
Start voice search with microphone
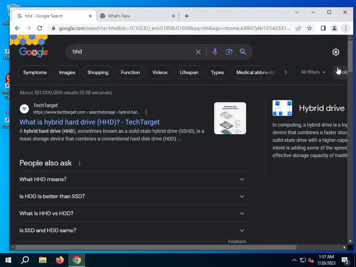pyautogui.click(x=215, y=52)
